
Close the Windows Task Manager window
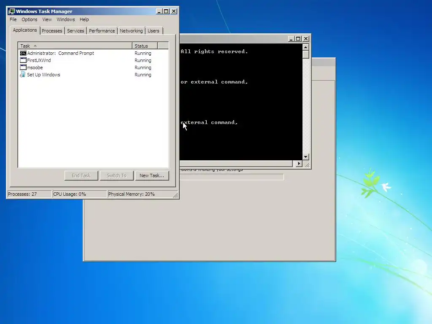pyautogui.click(x=174, y=11)
